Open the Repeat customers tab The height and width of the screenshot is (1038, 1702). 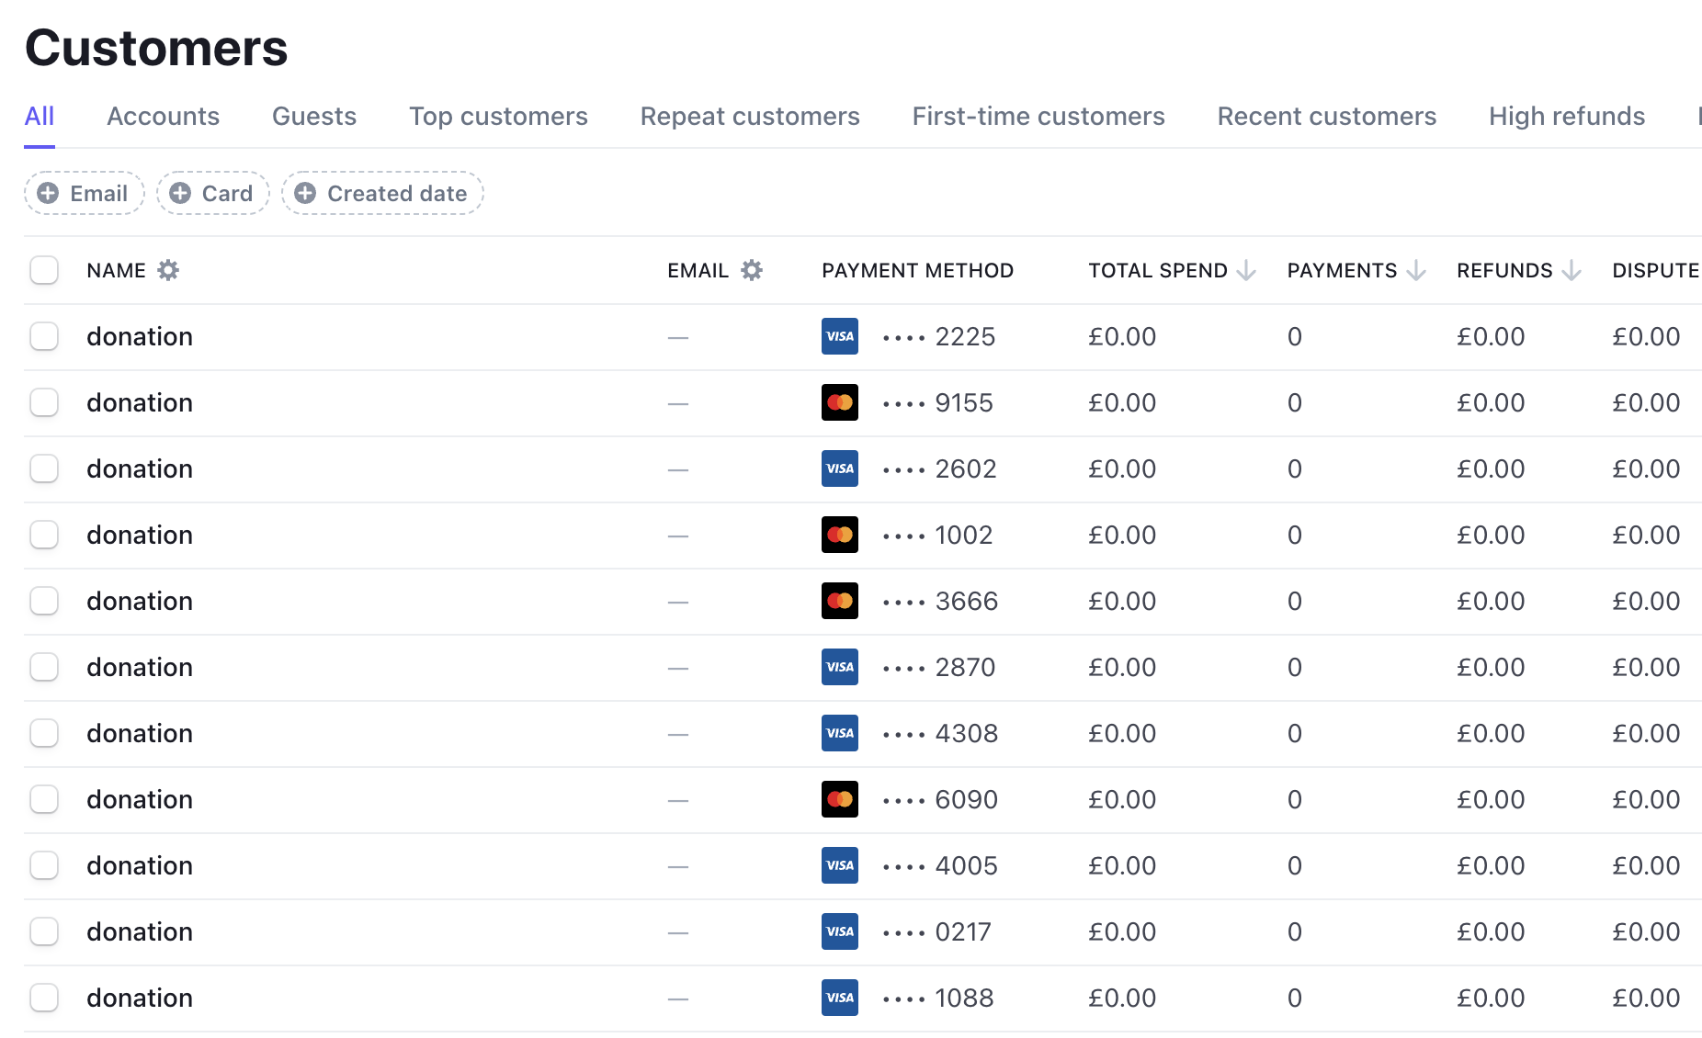click(750, 116)
